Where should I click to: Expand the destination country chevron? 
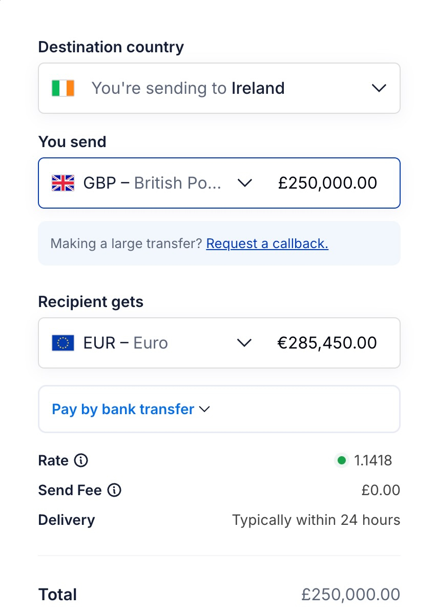pyautogui.click(x=379, y=88)
